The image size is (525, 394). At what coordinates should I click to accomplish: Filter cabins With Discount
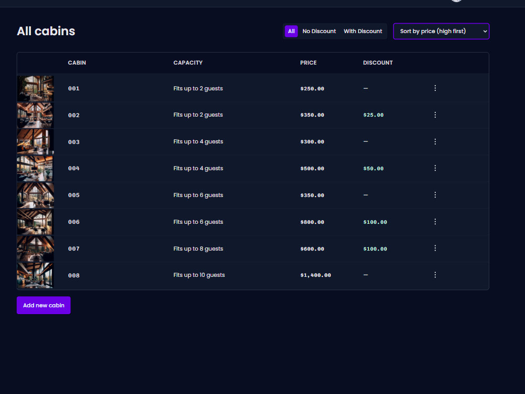click(x=363, y=31)
